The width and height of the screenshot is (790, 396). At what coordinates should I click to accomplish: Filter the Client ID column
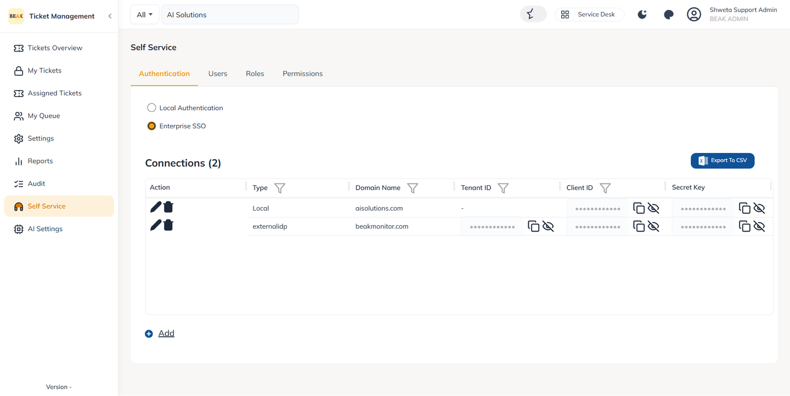click(605, 188)
